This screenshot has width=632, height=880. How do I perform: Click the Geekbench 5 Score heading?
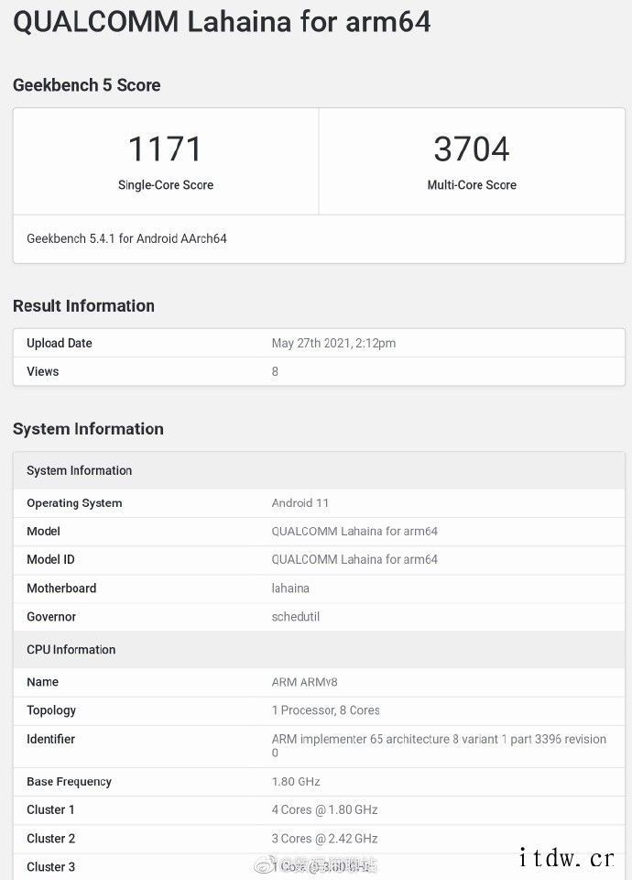87,85
